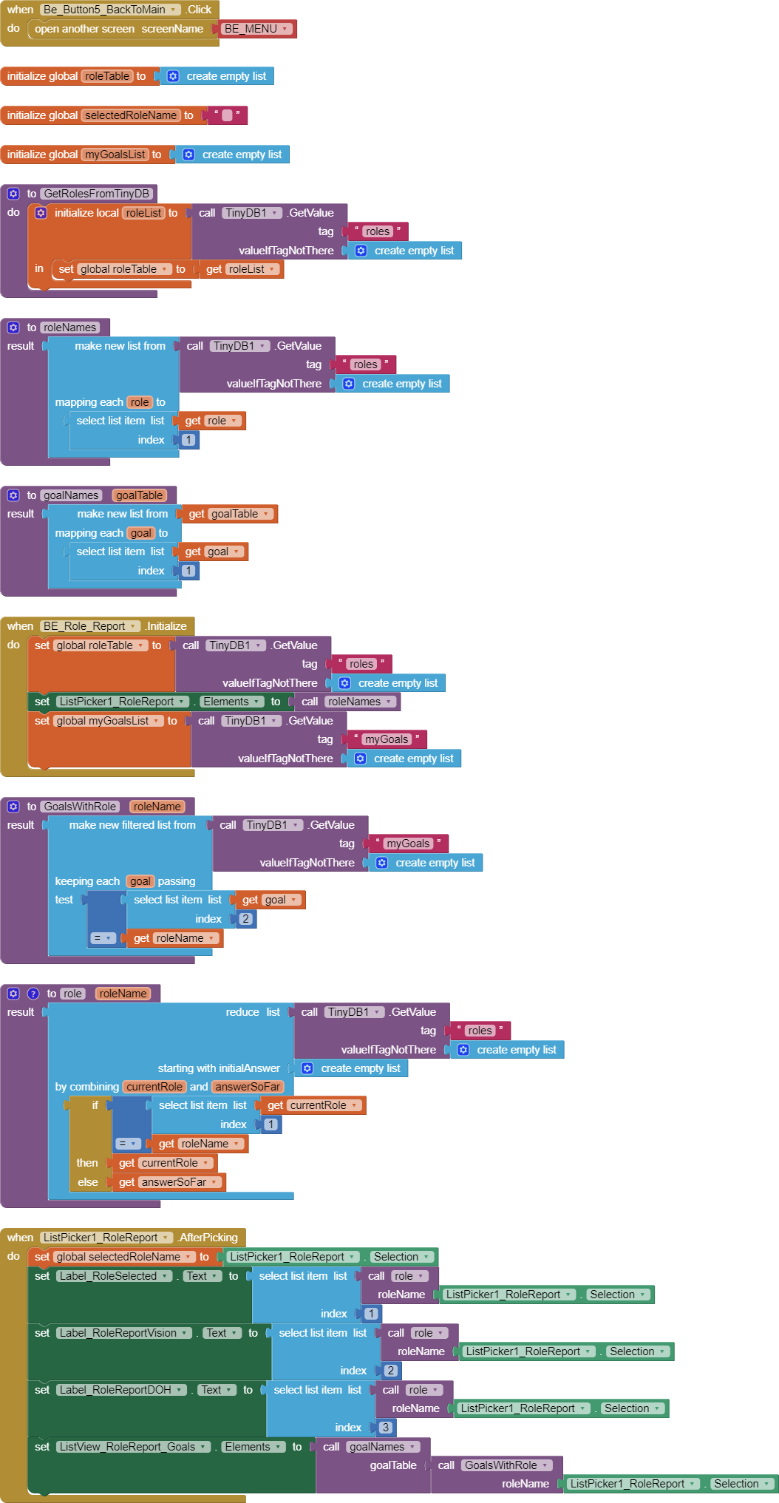Click the gear icon on the goalNames procedure

pyautogui.click(x=13, y=495)
